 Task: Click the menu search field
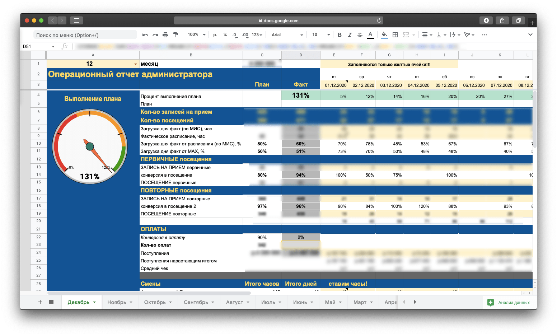pyautogui.click(x=85, y=35)
